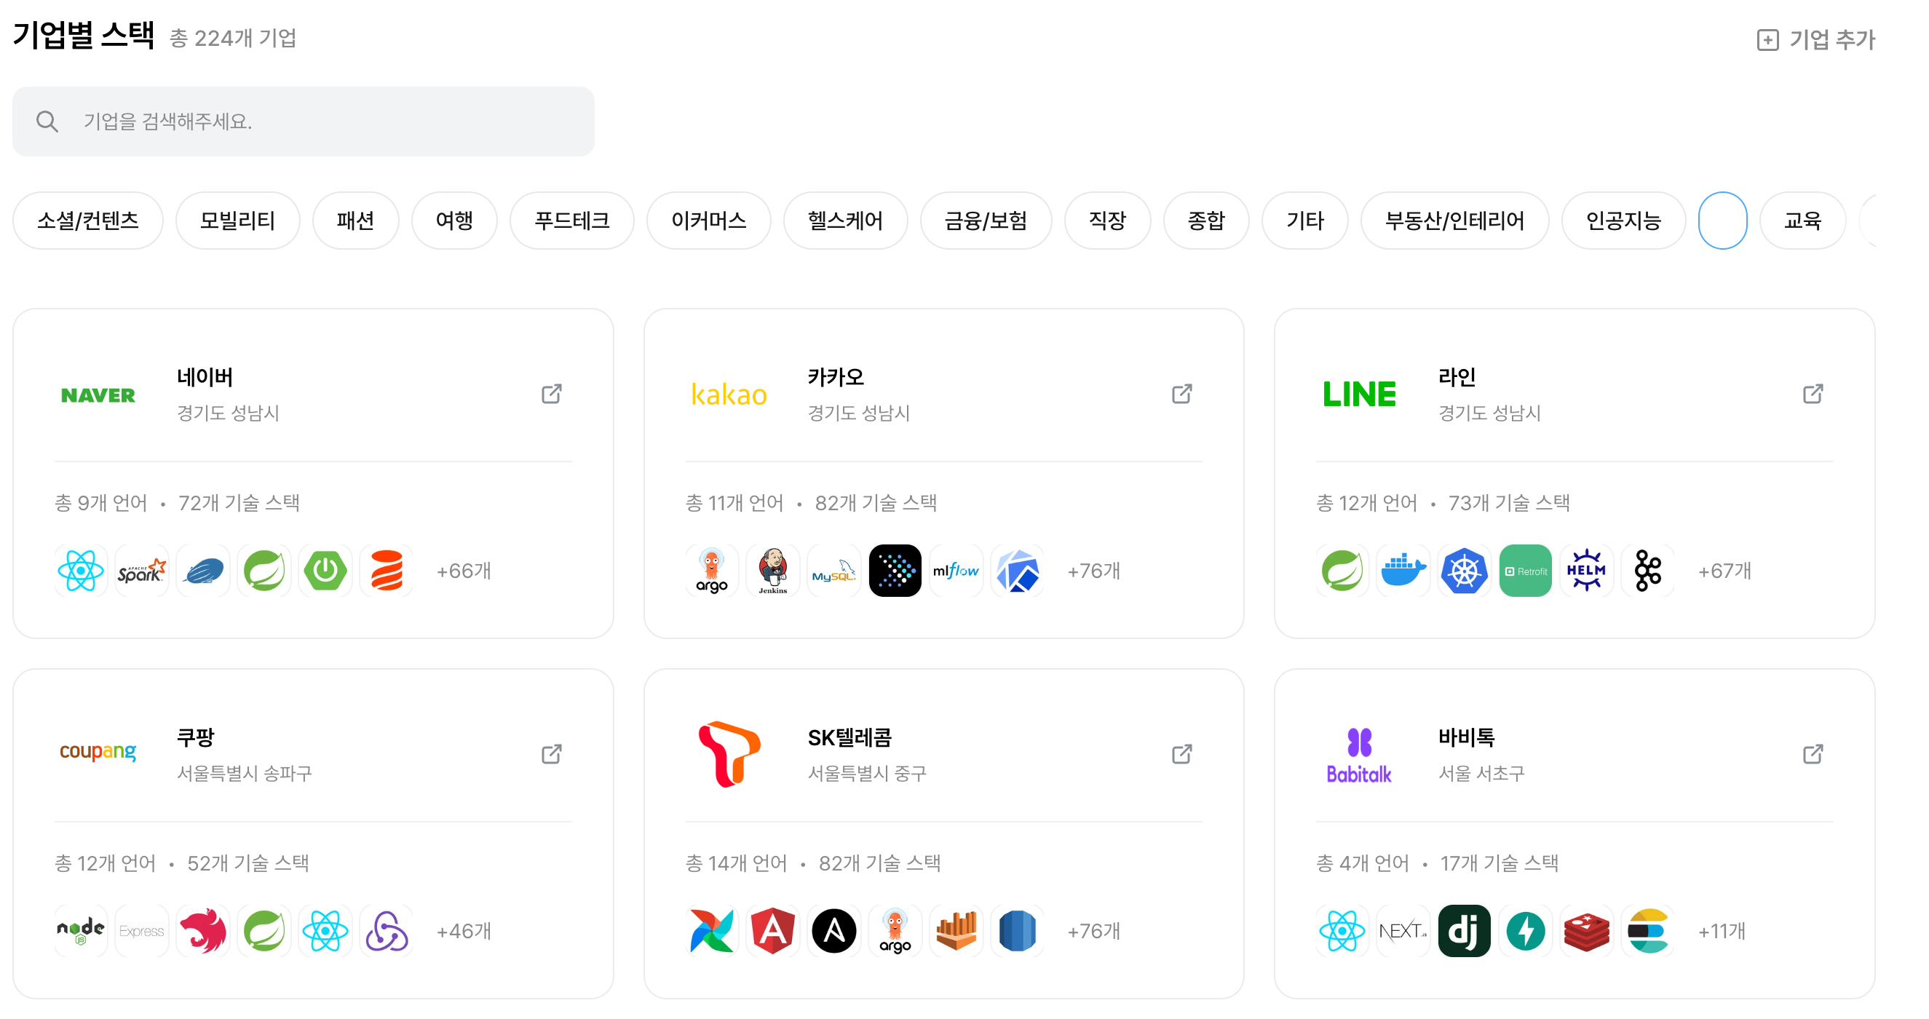Image resolution: width=1929 pixels, height=1019 pixels.
Task: Click the Argo icon in Kakao card
Action: 711,571
